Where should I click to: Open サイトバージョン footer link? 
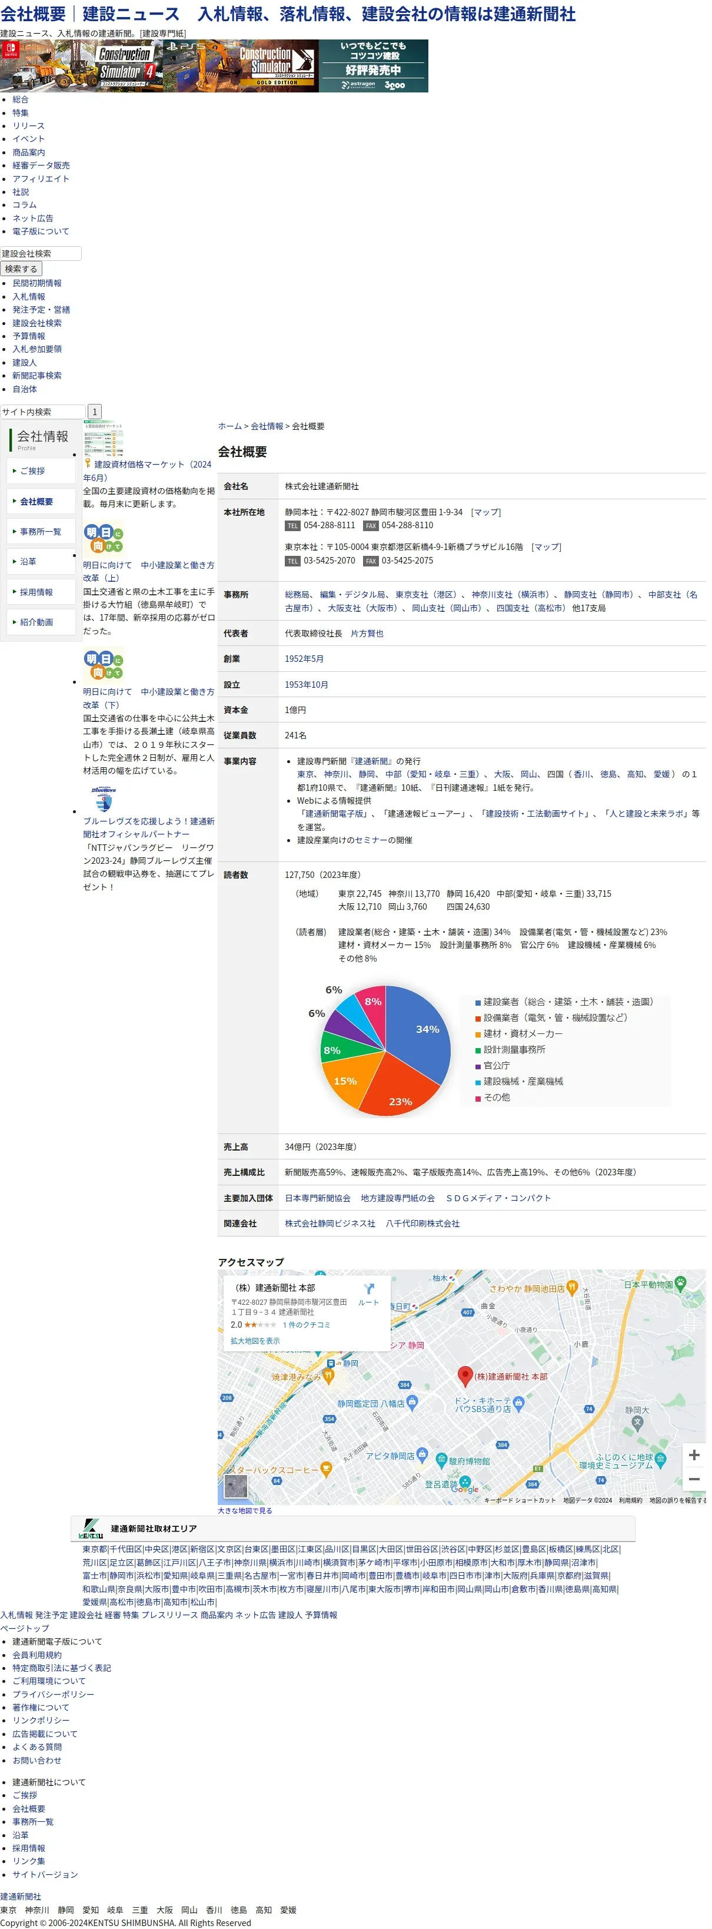(x=45, y=1874)
